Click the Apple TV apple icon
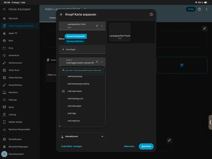The width and height of the screenshot is (212, 159). [4, 33]
